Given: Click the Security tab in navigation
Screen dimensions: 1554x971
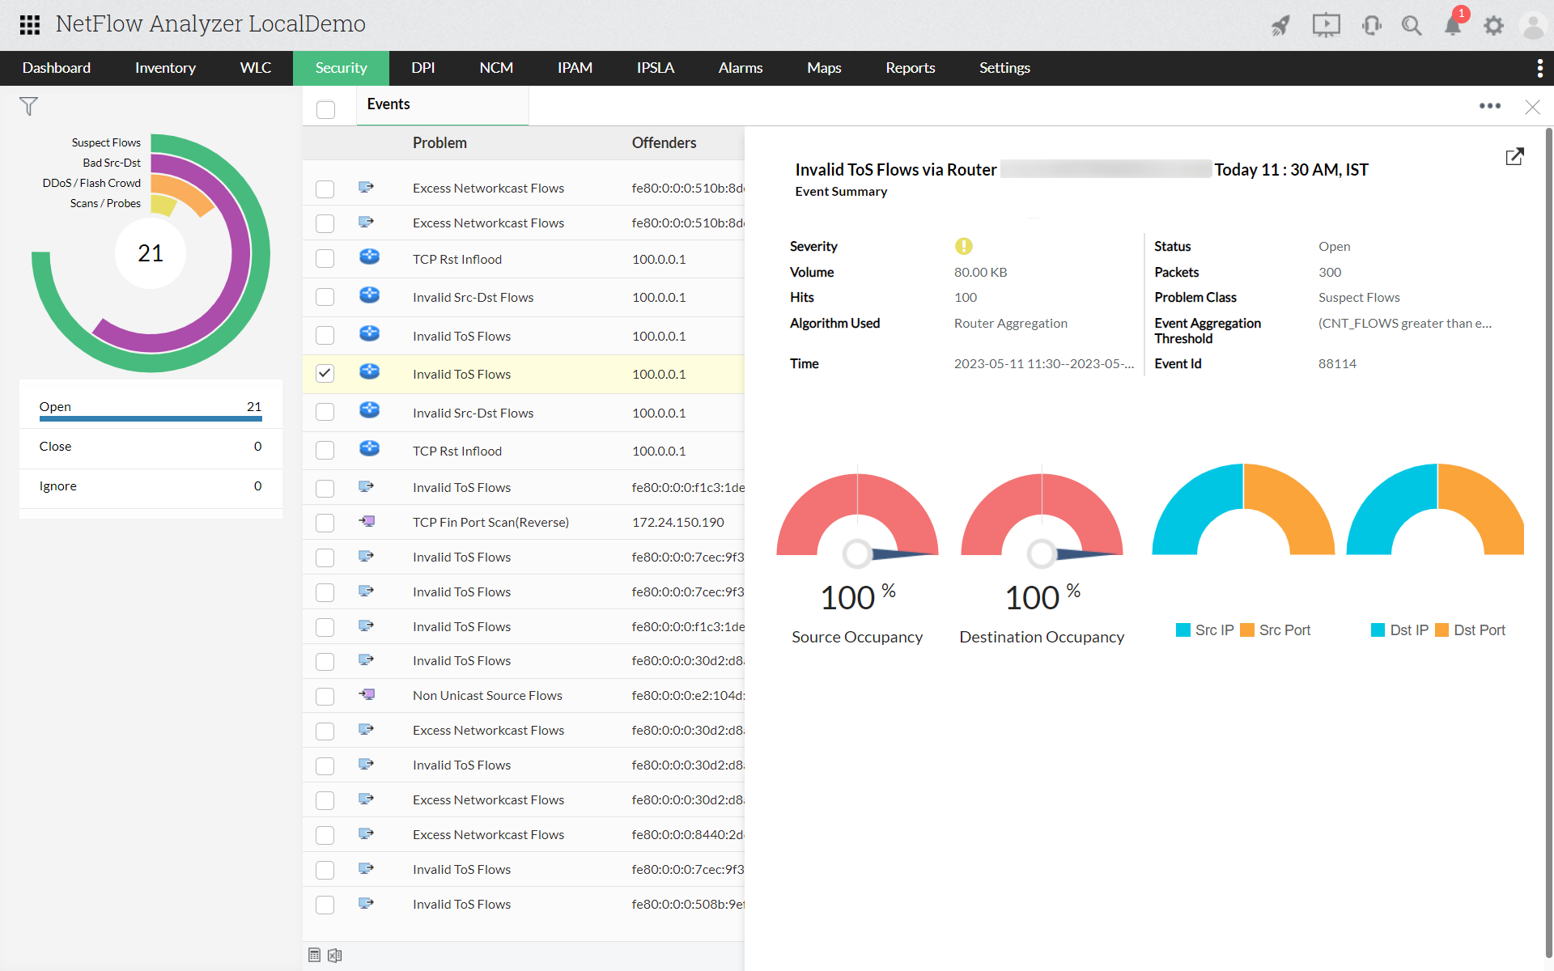Looking at the screenshot, I should coord(340,68).
